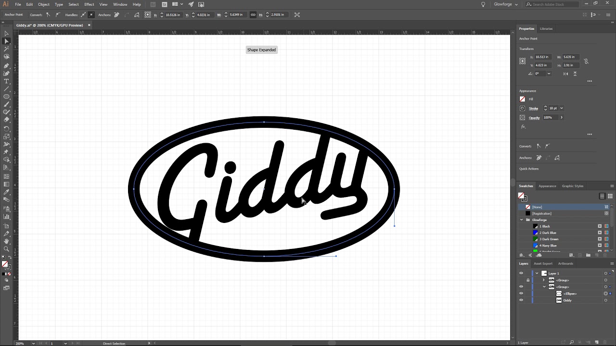Create new swatch color group folder
616x346 pixels.
click(x=588, y=255)
